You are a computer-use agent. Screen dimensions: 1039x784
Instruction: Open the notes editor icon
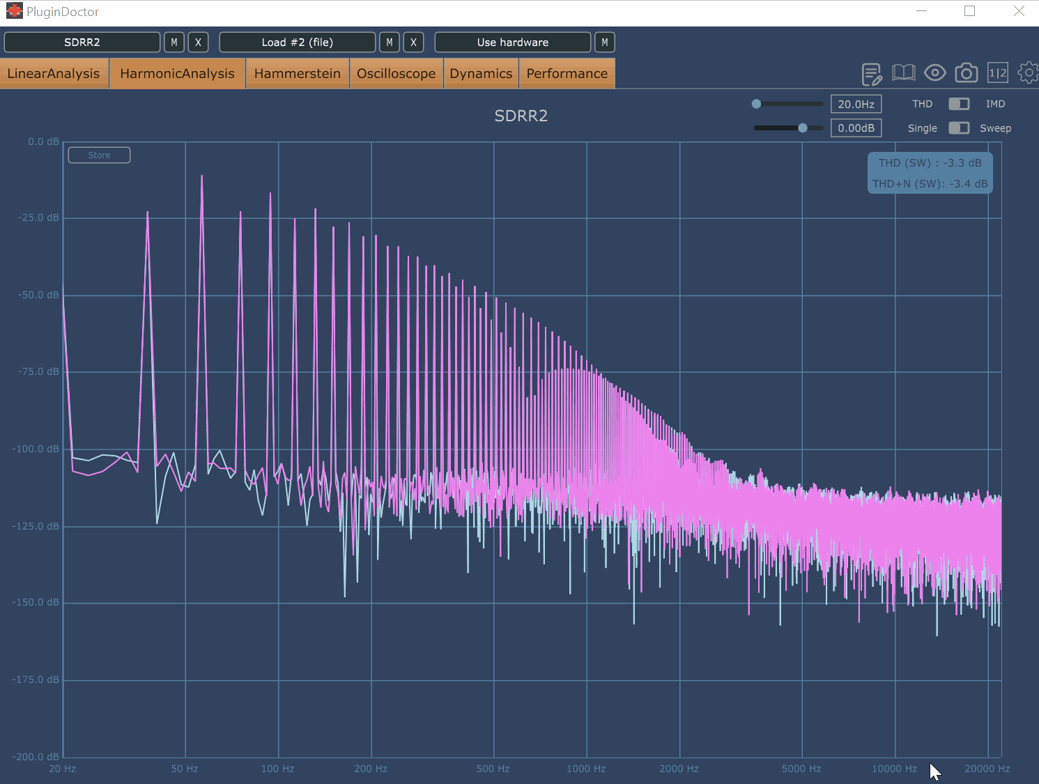871,73
